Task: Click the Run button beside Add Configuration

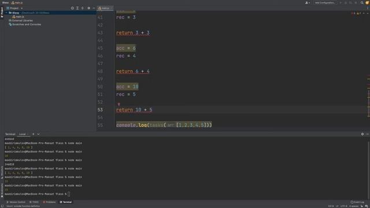Action: [341, 2]
